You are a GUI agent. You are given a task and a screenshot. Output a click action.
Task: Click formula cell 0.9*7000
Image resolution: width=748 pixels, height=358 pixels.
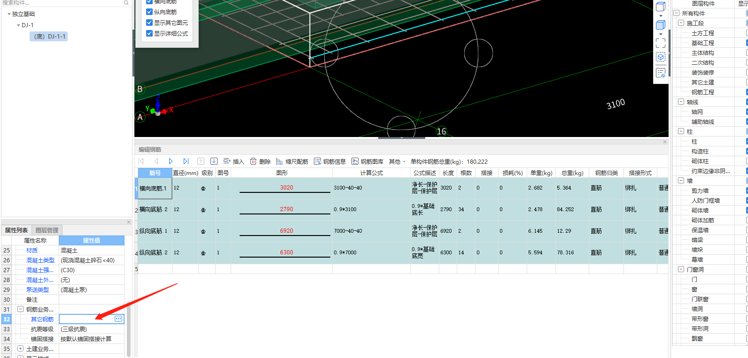[371, 252]
